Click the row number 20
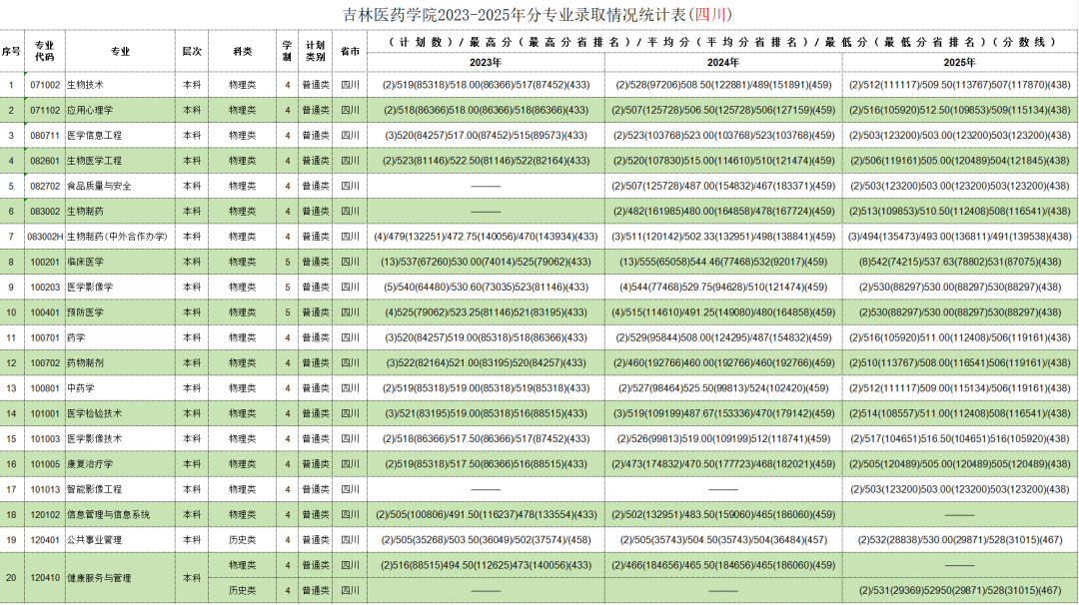The image size is (1079, 605). click(12, 578)
